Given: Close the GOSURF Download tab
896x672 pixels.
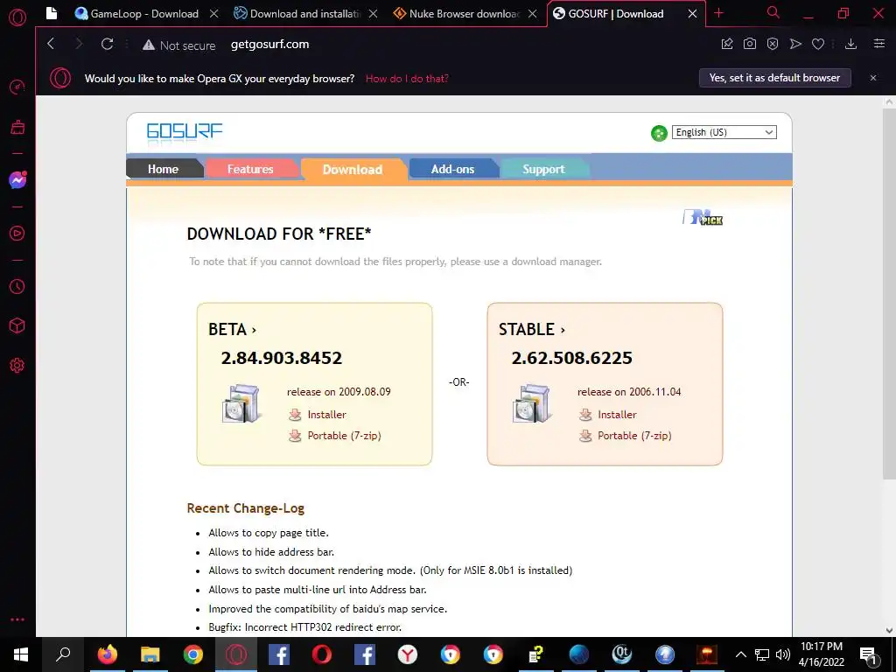Looking at the screenshot, I should (x=692, y=14).
